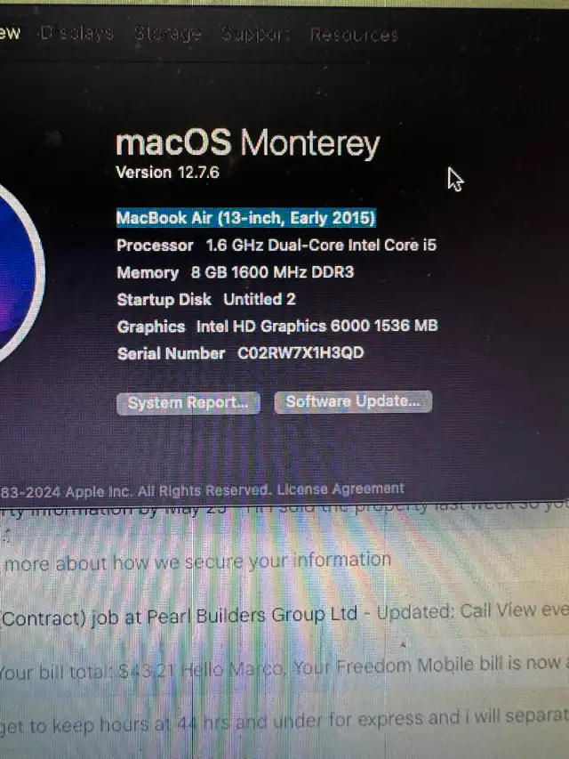
Task: Switch to the Displays tab
Action: click(77, 33)
